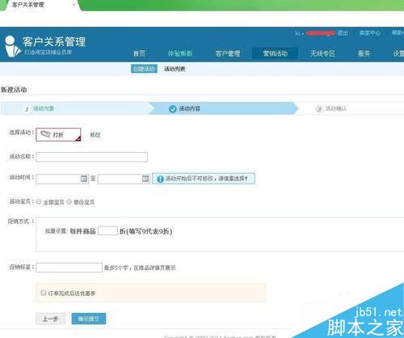
Task: Select the 部份宝贝 radio button
Action: coord(69,201)
